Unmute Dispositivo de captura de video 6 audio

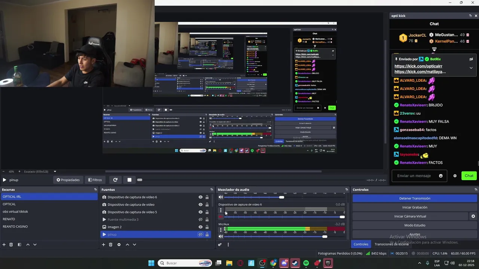pos(221,217)
